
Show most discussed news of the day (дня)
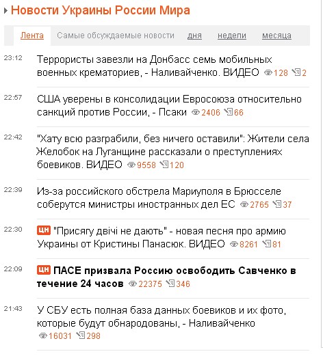(194, 36)
